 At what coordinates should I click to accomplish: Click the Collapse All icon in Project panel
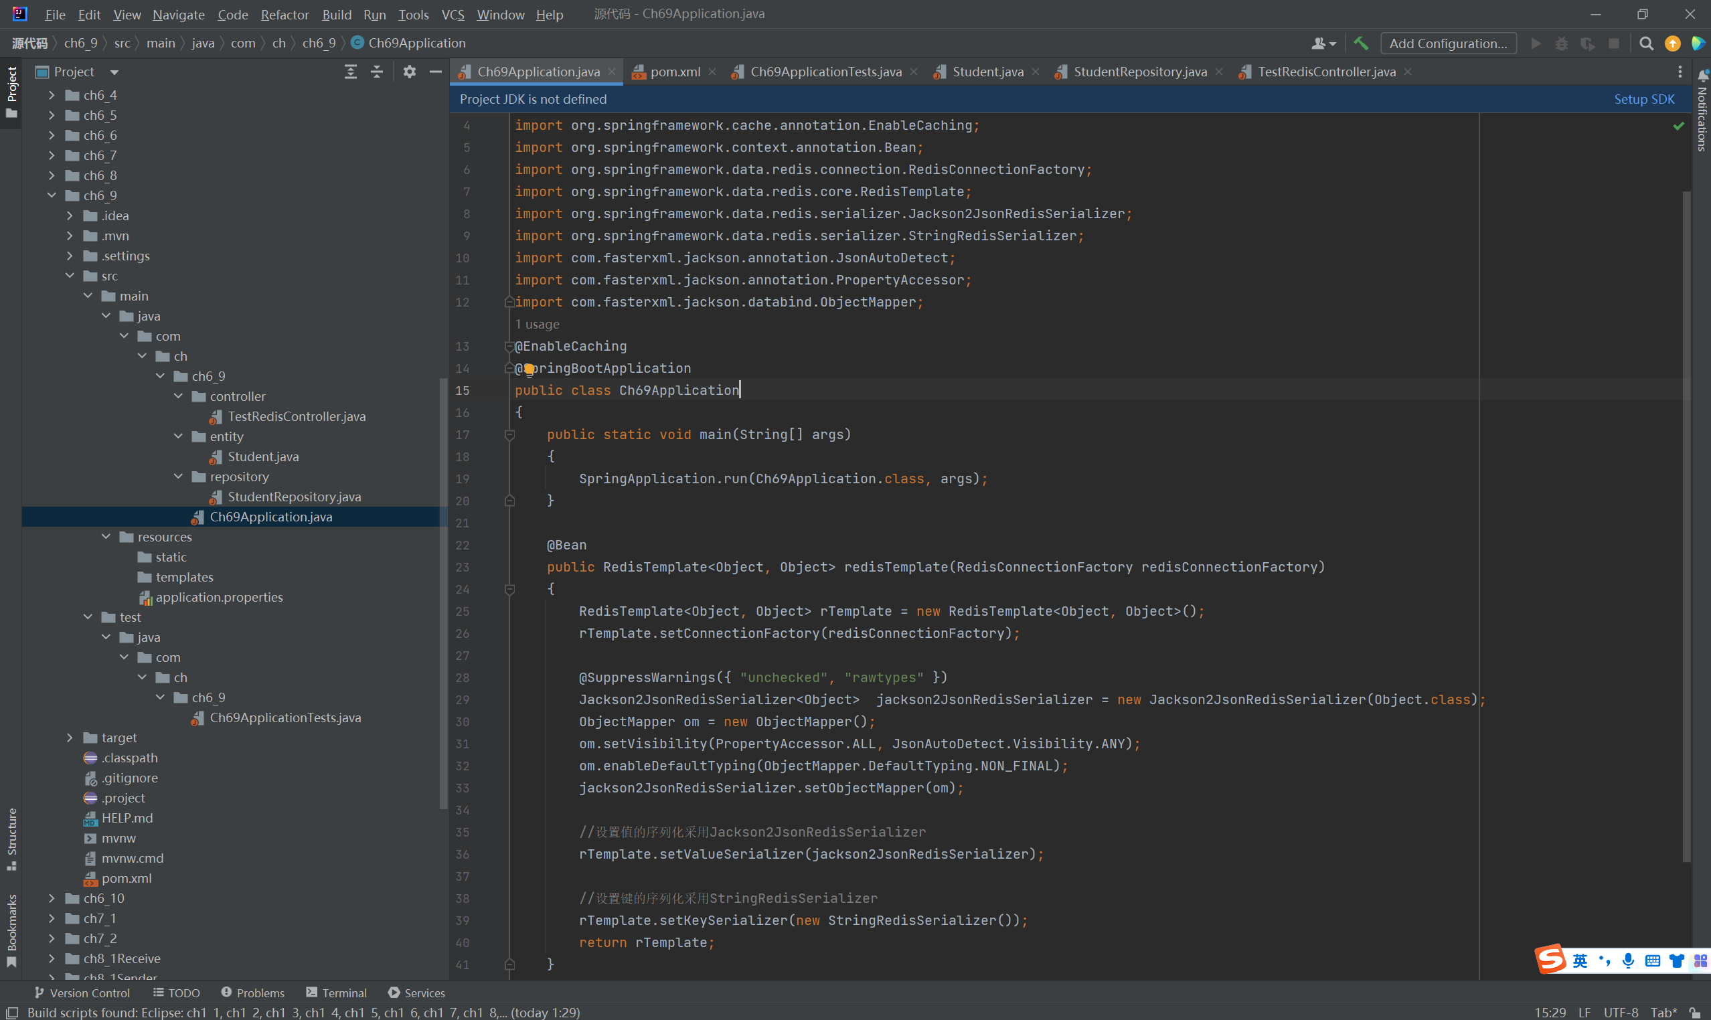click(x=377, y=72)
